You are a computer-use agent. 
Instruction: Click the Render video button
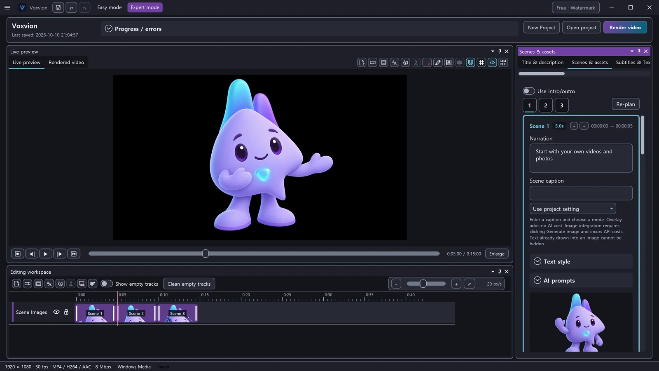point(625,28)
